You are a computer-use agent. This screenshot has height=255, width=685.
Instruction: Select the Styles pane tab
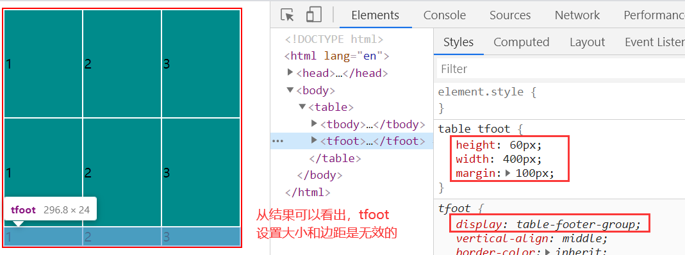458,42
